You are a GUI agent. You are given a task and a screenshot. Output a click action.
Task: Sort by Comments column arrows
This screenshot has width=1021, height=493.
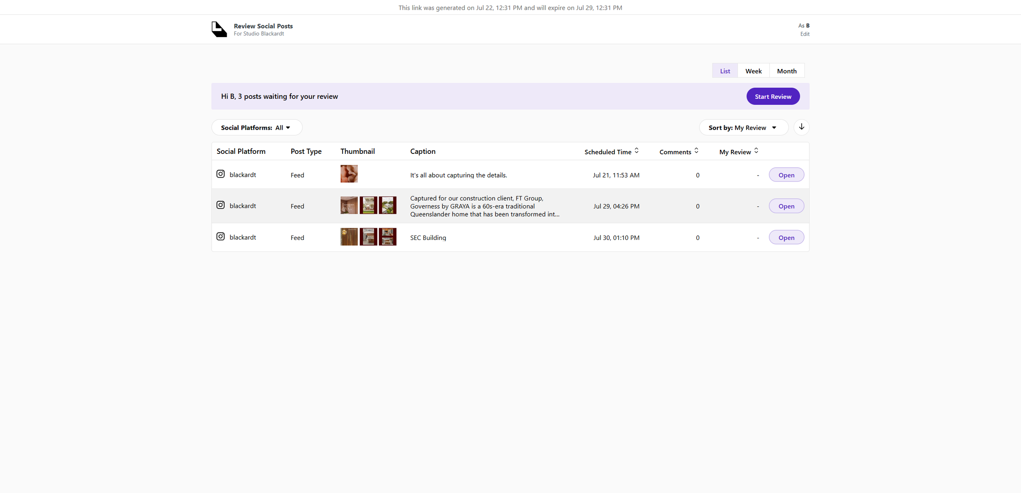[696, 151]
